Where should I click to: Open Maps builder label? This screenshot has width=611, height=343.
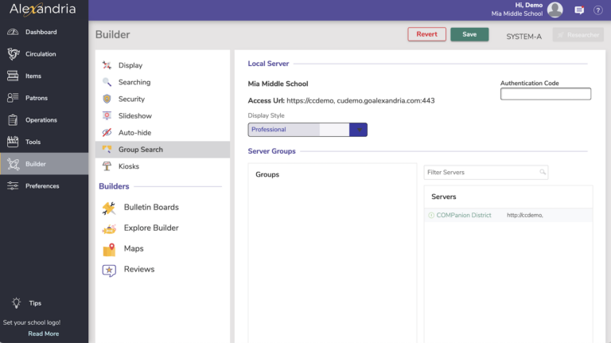pos(134,248)
